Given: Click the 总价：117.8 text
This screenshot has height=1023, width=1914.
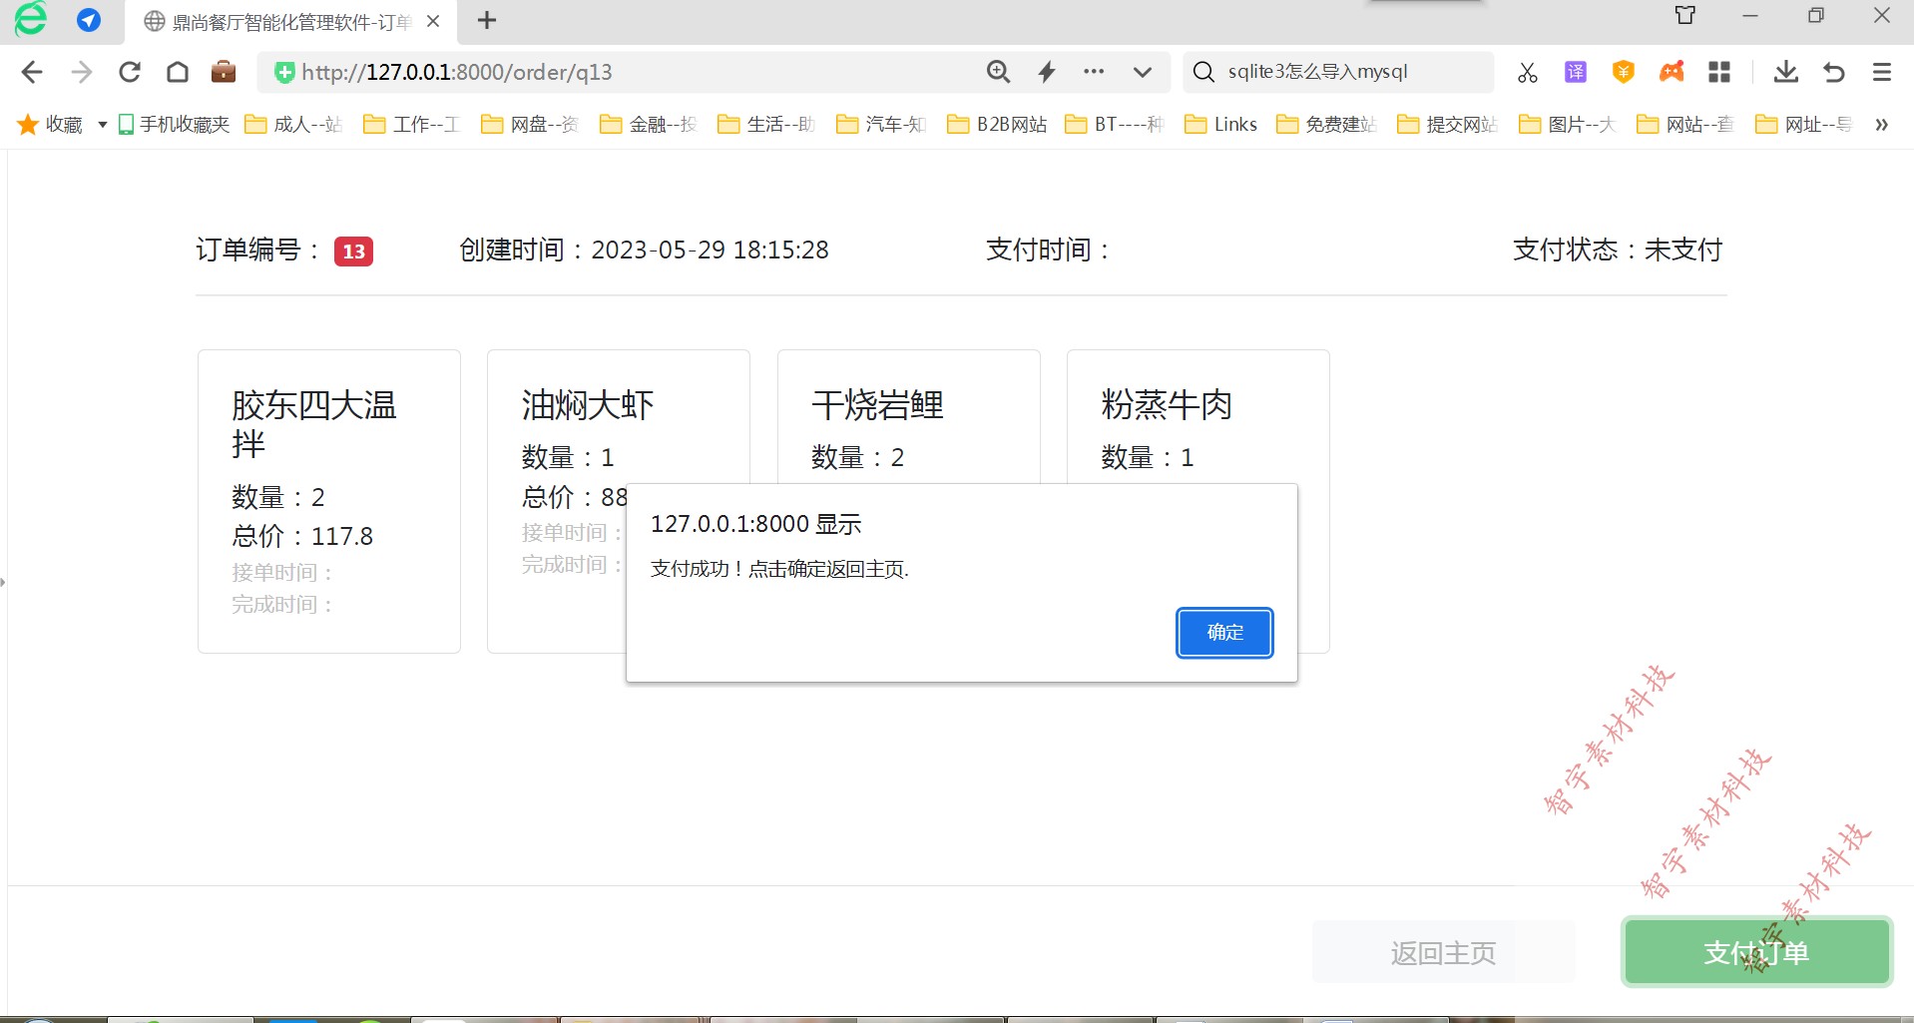Looking at the screenshot, I should (302, 537).
